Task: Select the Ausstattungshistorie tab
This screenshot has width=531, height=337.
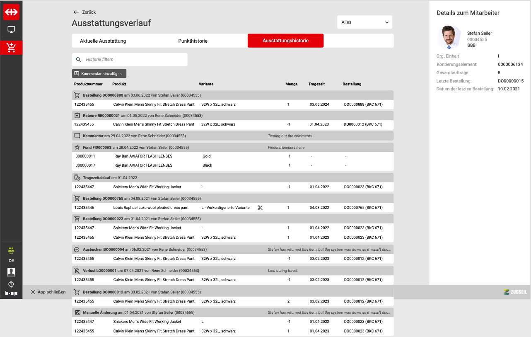Action: [285, 41]
